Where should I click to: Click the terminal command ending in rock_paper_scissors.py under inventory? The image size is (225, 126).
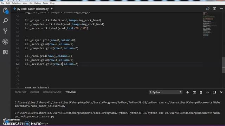coord(117,104)
